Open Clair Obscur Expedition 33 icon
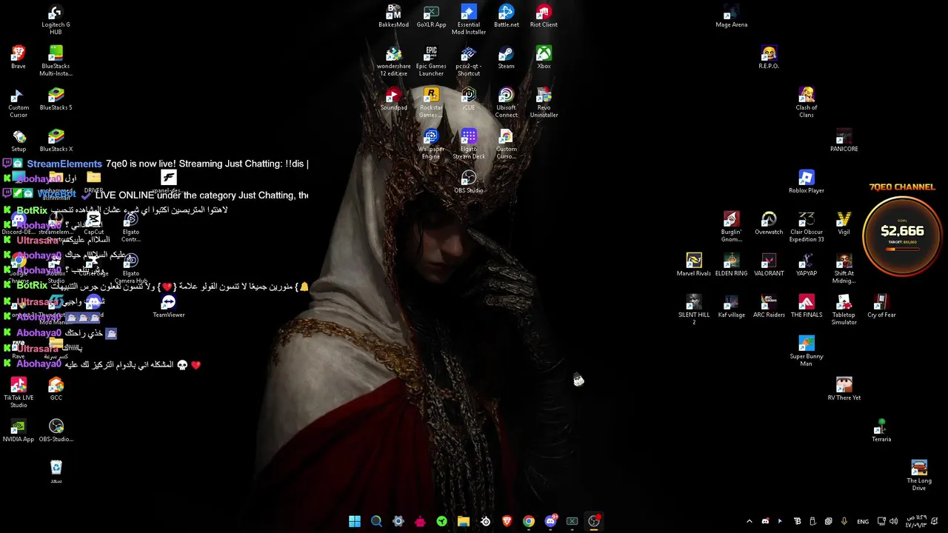Image resolution: width=948 pixels, height=533 pixels. [807, 227]
